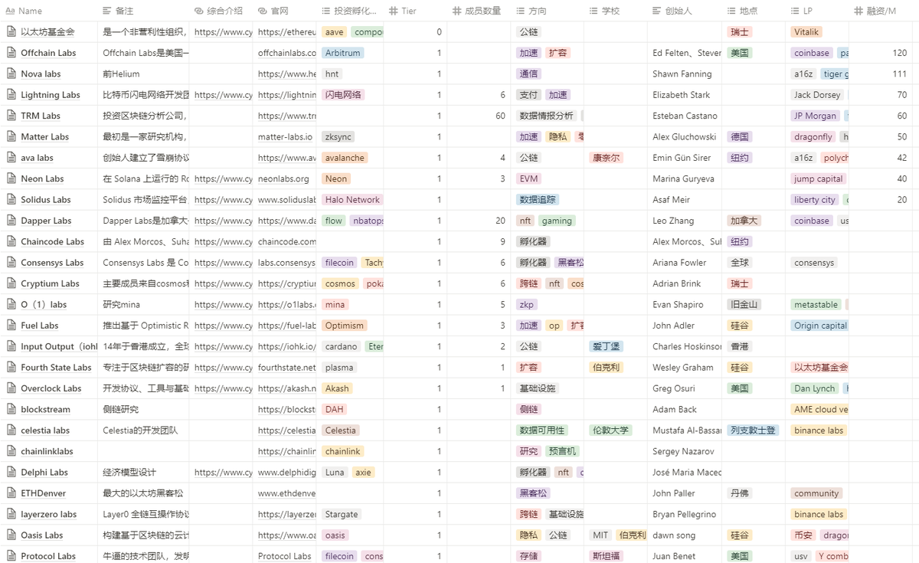The image size is (919, 563).
Task: Click the page icon of Lightning Labs row
Action: coord(11,95)
